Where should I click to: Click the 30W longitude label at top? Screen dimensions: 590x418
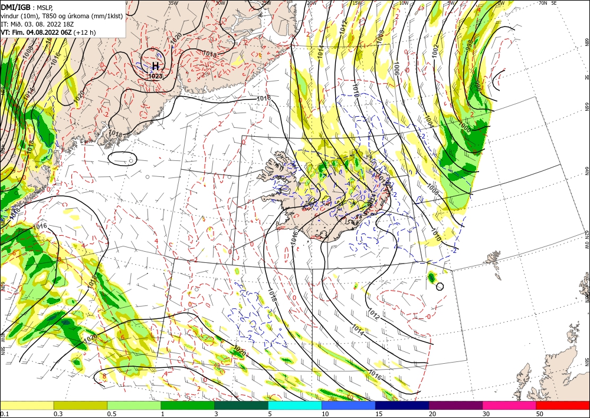[221, 3]
